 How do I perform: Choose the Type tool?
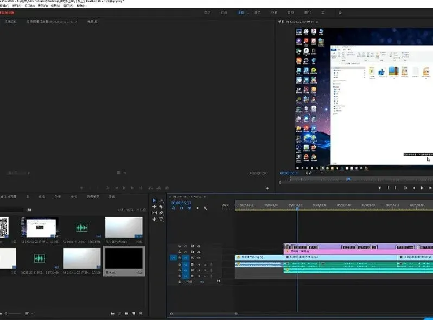point(161,219)
